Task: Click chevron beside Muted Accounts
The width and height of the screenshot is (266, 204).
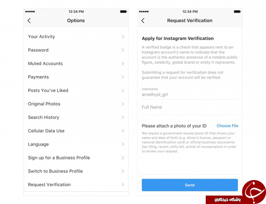Action: coord(123,63)
